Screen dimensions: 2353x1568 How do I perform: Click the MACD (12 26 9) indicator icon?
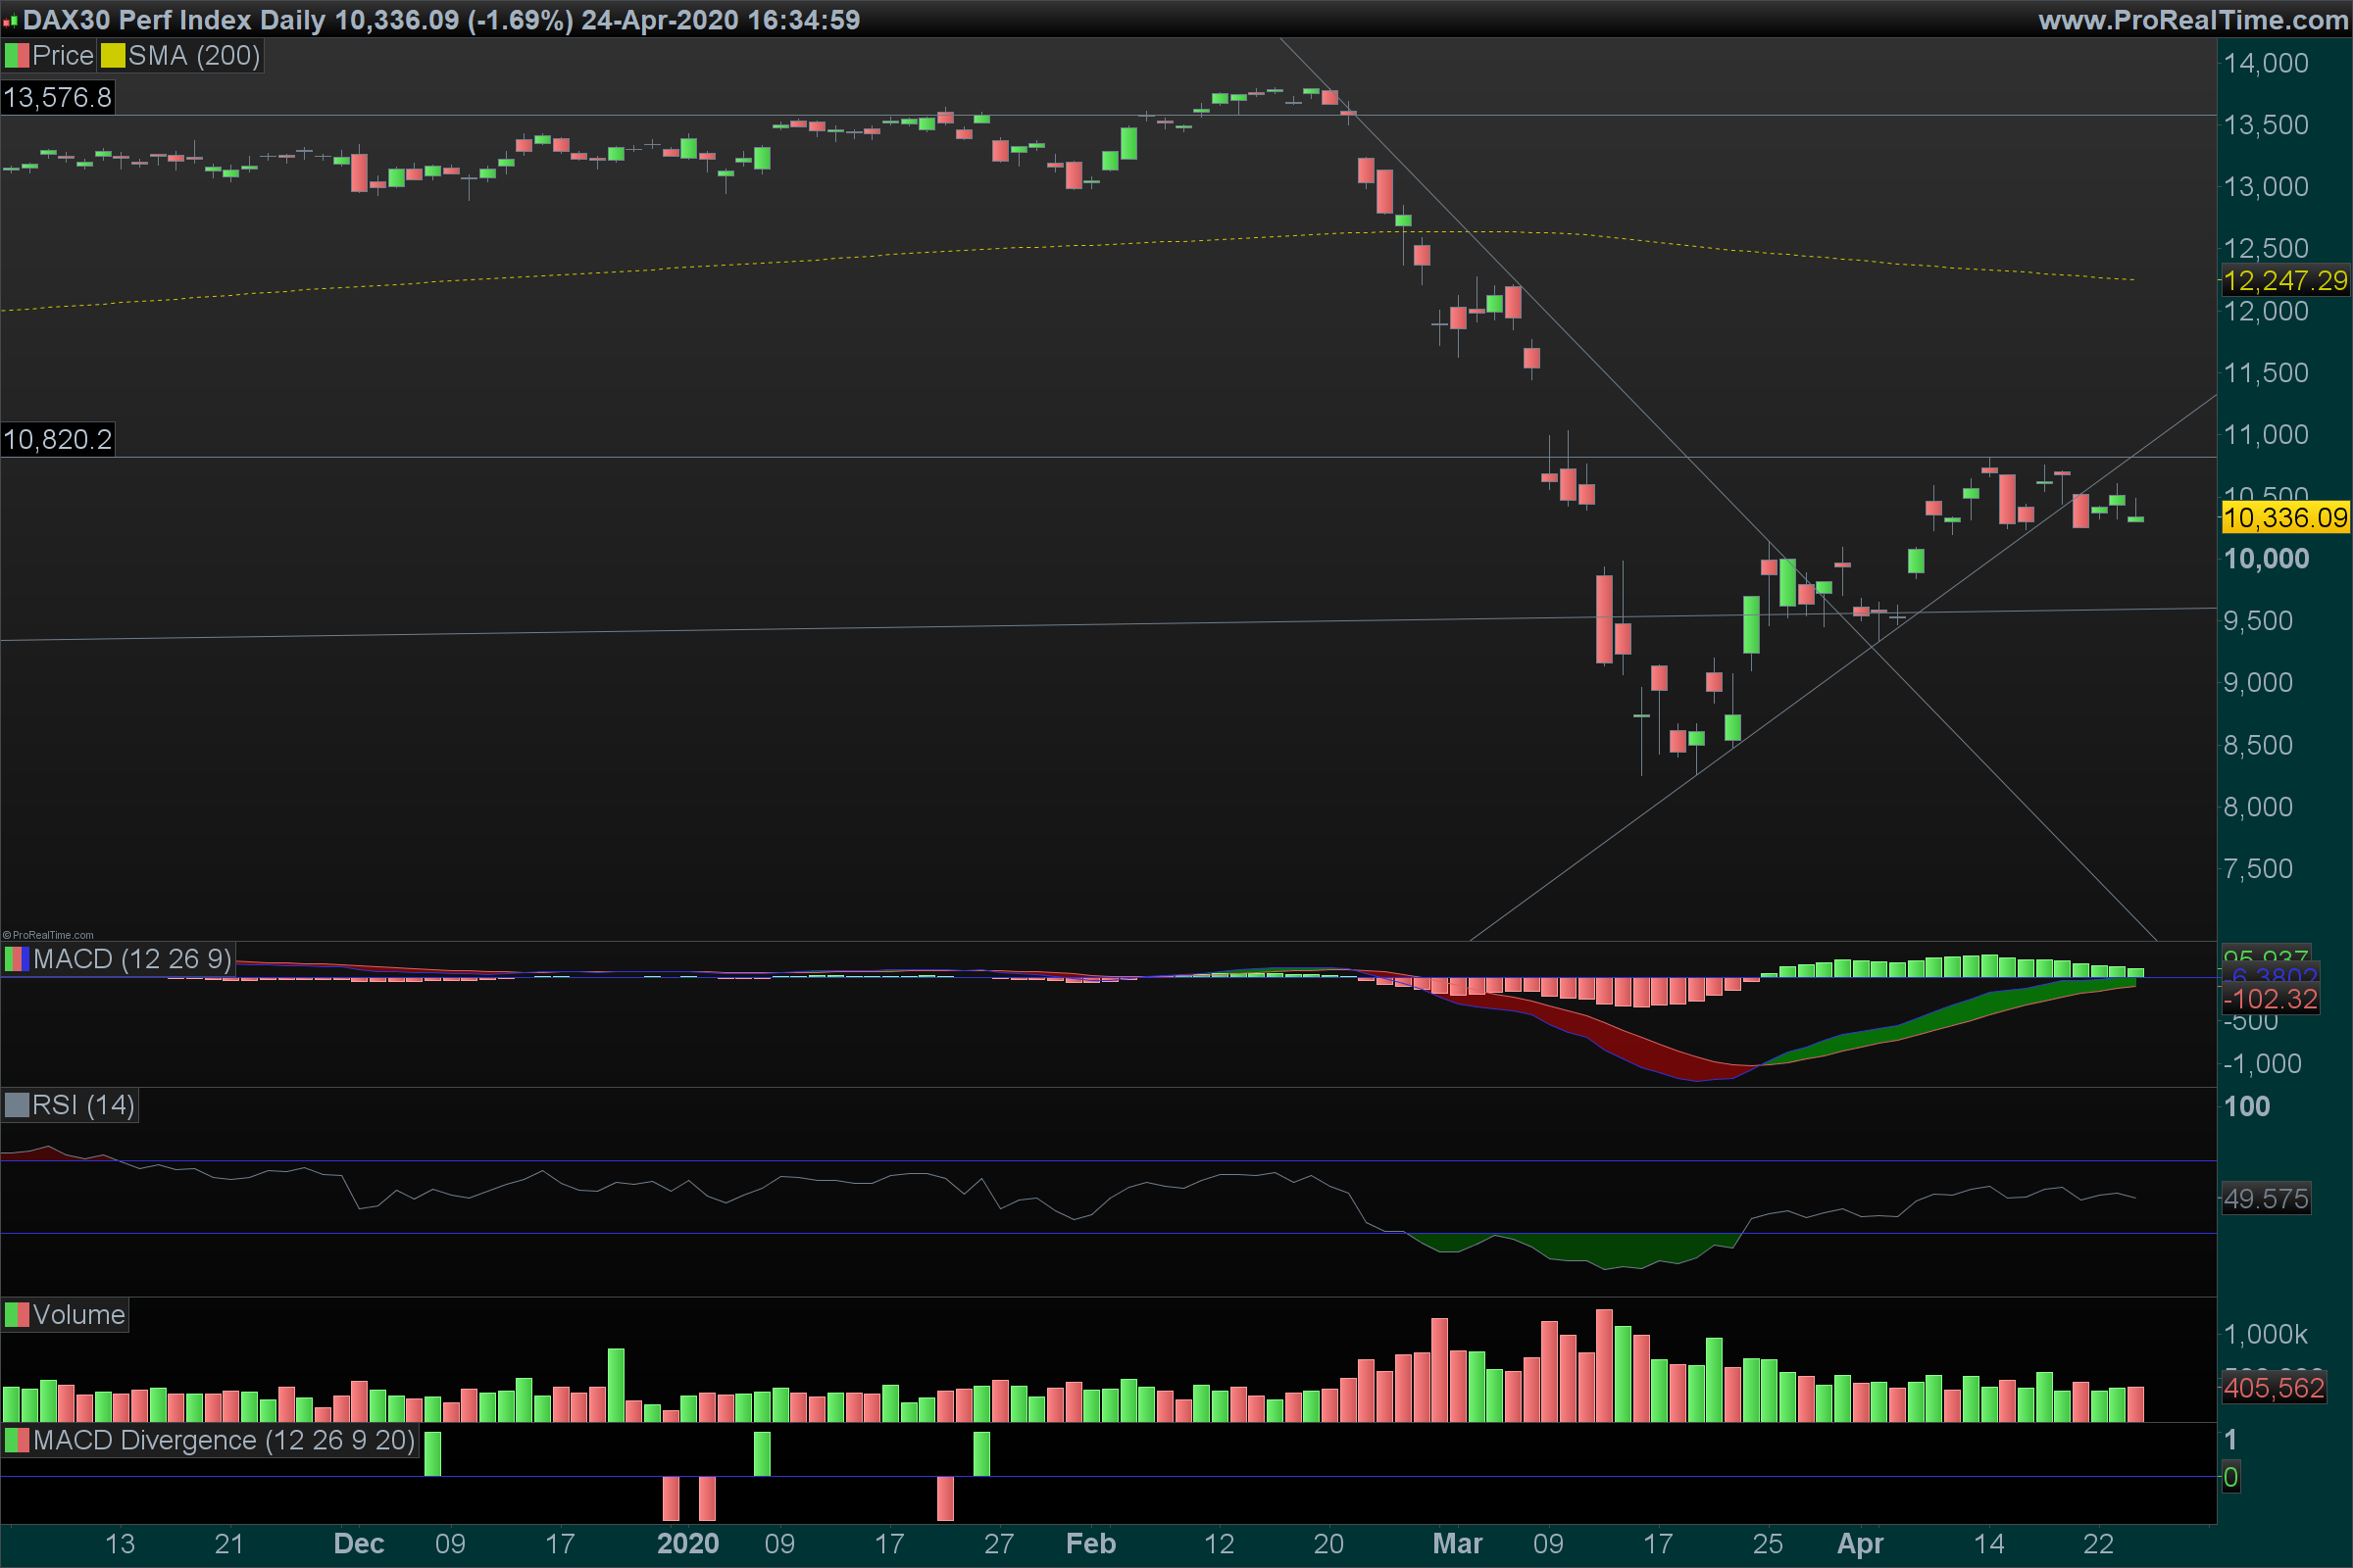pos(17,960)
